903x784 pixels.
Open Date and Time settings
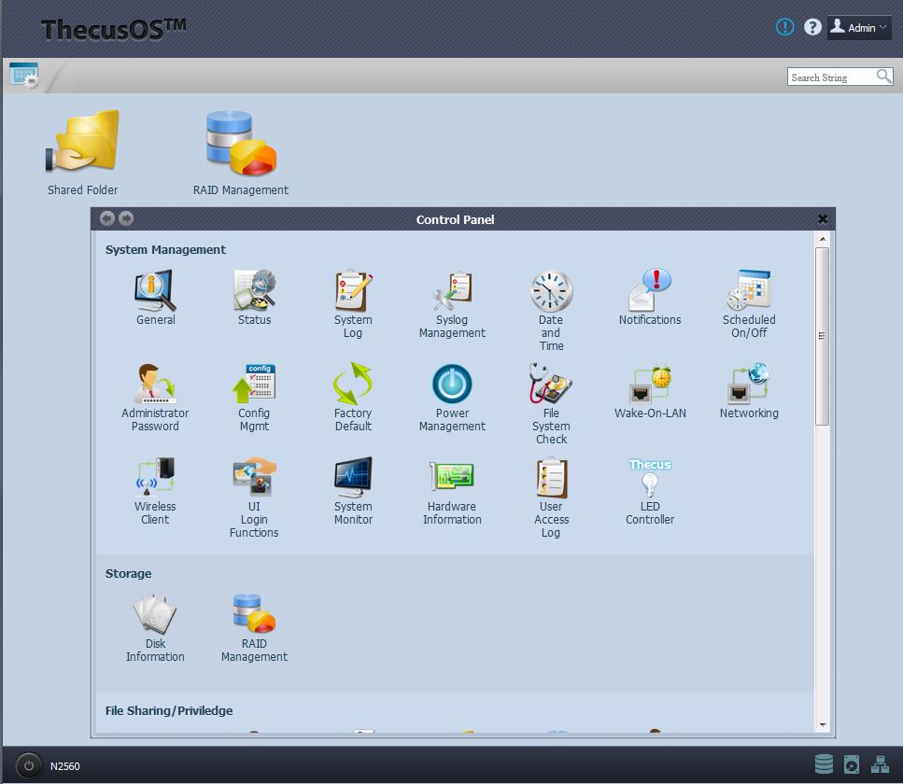tap(551, 311)
